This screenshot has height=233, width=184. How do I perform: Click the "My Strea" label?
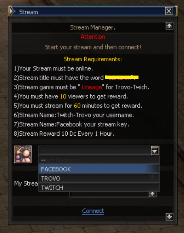[x=26, y=184]
